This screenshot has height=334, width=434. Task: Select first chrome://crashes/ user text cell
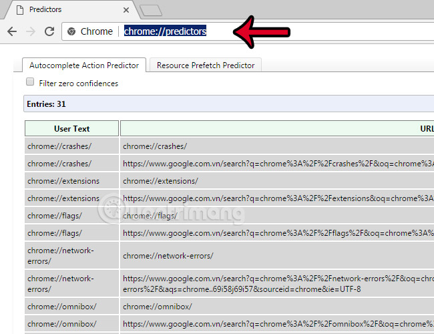[x=71, y=146]
